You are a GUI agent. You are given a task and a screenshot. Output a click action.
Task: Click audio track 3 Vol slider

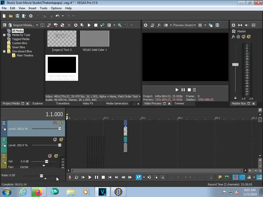pyautogui.click(x=47, y=162)
